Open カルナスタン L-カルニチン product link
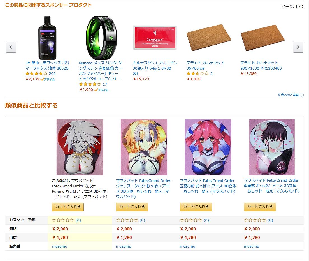This screenshot has width=309, height=261. 155,68
